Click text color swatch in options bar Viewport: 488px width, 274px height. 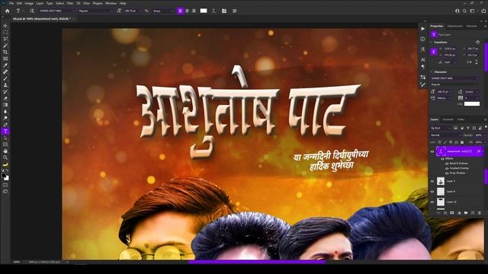click(204, 11)
